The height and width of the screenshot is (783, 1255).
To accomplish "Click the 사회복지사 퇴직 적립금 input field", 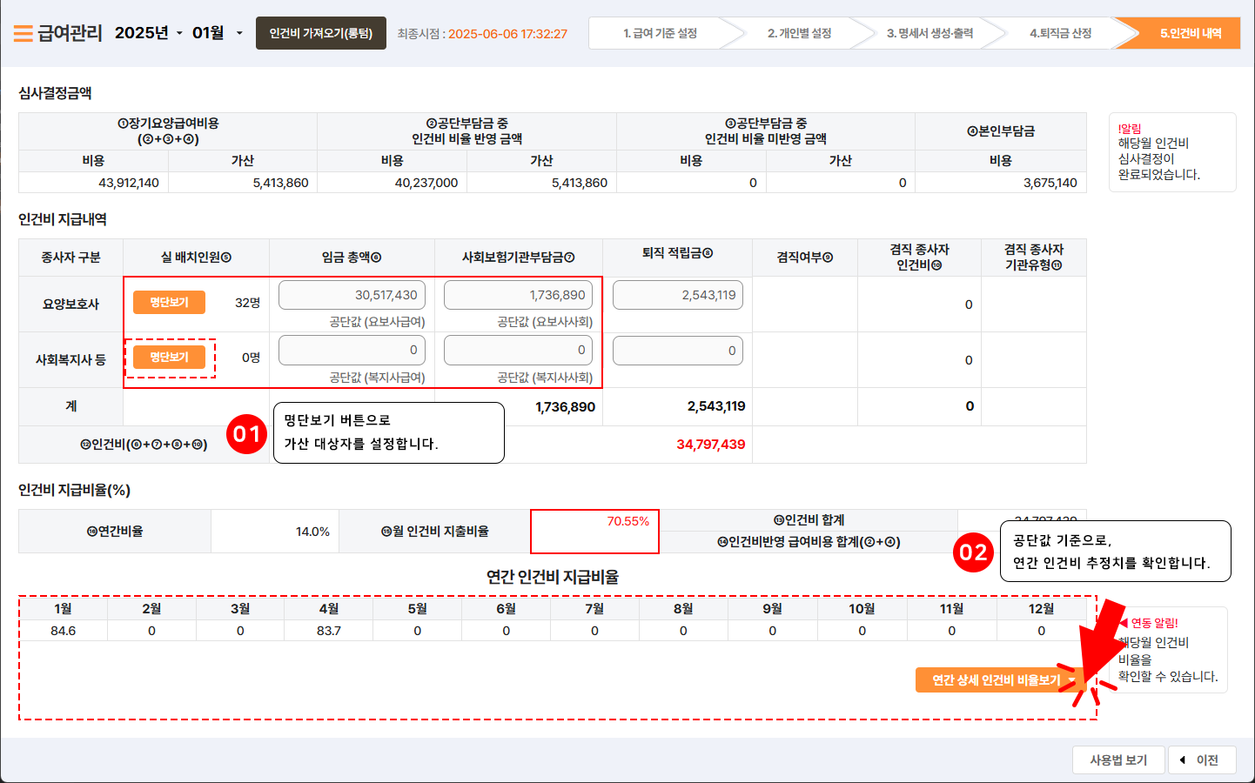I will click(677, 351).
